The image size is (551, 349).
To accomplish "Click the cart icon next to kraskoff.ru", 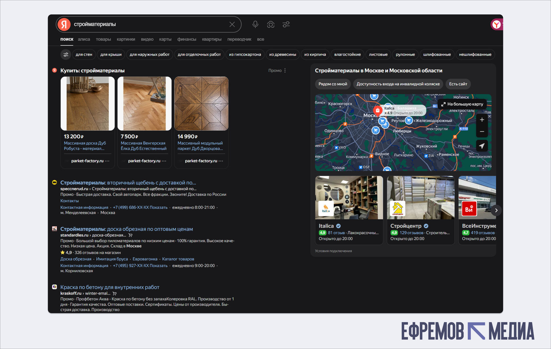I will click(114, 293).
